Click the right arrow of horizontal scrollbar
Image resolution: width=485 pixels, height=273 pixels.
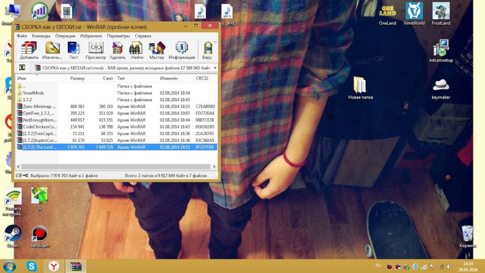(214, 166)
